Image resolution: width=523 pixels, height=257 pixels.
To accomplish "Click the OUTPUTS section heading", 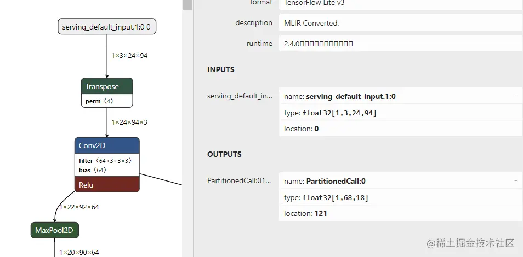I will (224, 154).
